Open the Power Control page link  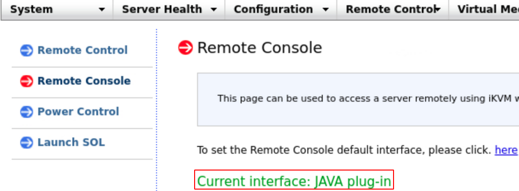pyautogui.click(x=78, y=112)
